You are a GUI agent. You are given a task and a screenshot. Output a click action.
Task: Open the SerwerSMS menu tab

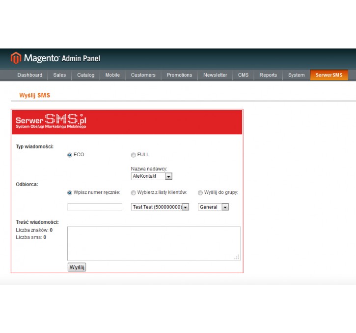(x=329, y=75)
